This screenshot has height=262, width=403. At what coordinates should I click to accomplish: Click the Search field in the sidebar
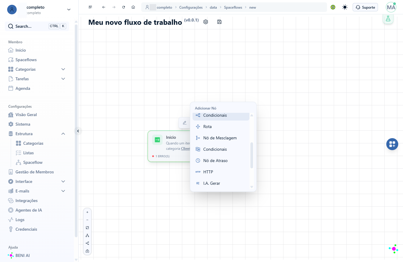(x=37, y=26)
